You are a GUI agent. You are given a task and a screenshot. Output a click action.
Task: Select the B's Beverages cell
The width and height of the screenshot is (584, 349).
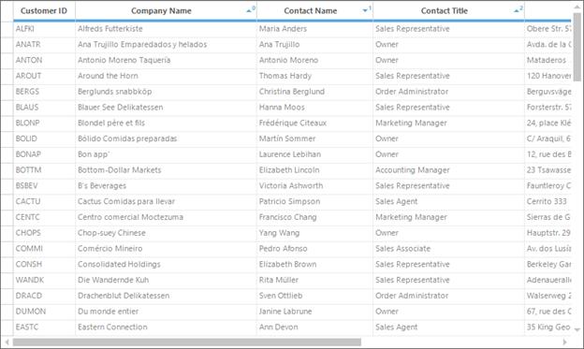pyautogui.click(x=166, y=186)
